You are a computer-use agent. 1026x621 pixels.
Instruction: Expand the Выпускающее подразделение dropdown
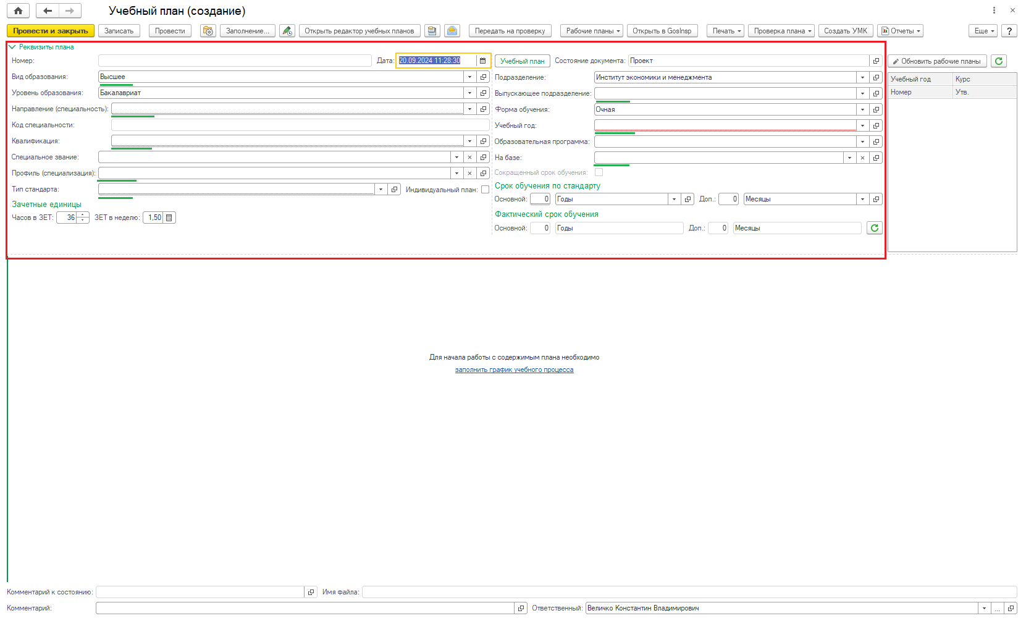pos(862,93)
